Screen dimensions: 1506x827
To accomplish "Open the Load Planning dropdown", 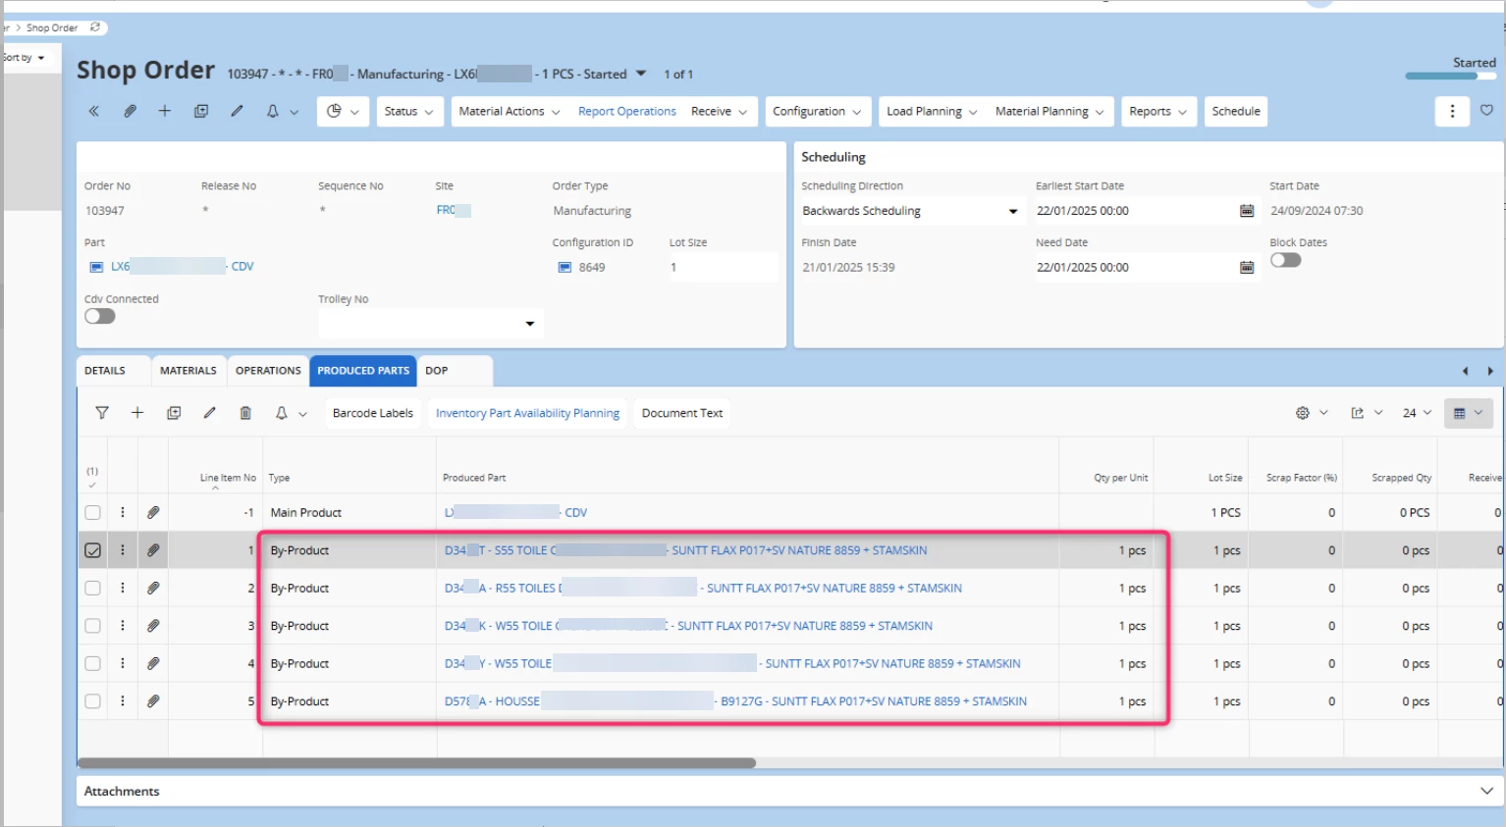I will [932, 112].
